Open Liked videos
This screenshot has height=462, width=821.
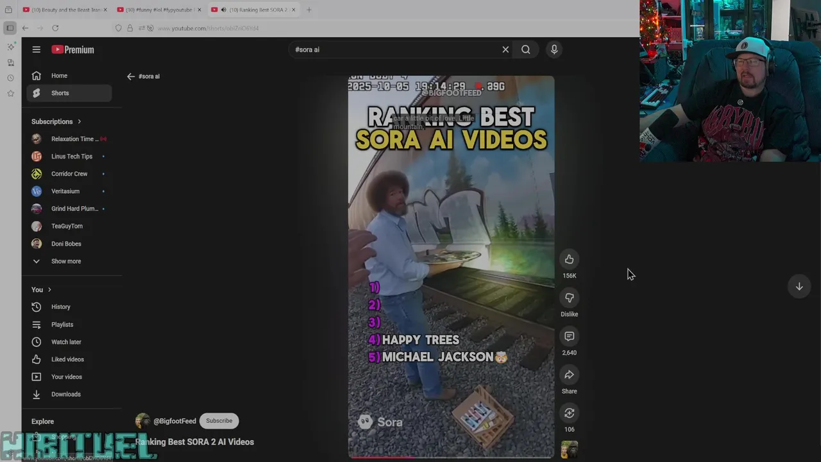(x=69, y=359)
